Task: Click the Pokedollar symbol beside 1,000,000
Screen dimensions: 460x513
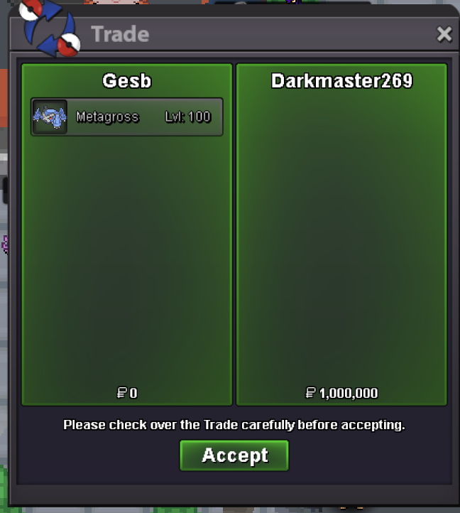Action: pos(311,393)
